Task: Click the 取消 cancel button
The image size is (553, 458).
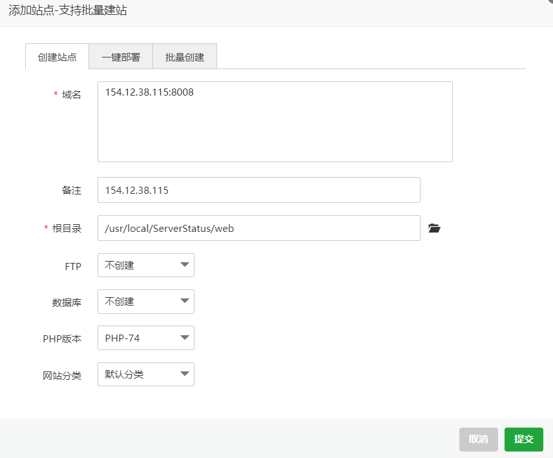Action: [x=479, y=439]
